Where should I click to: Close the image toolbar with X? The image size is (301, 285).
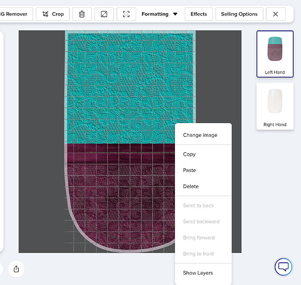click(x=275, y=14)
